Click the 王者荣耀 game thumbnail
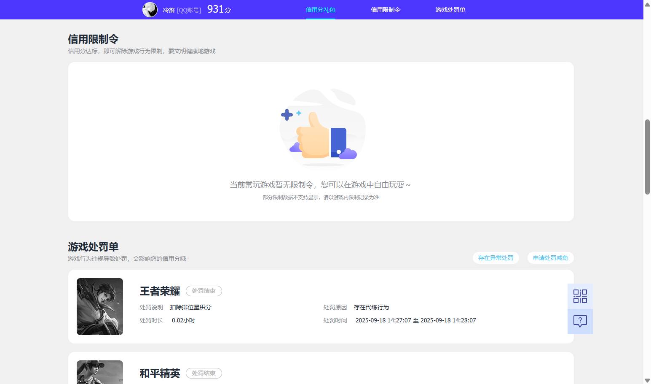The height and width of the screenshot is (384, 651). (x=100, y=306)
